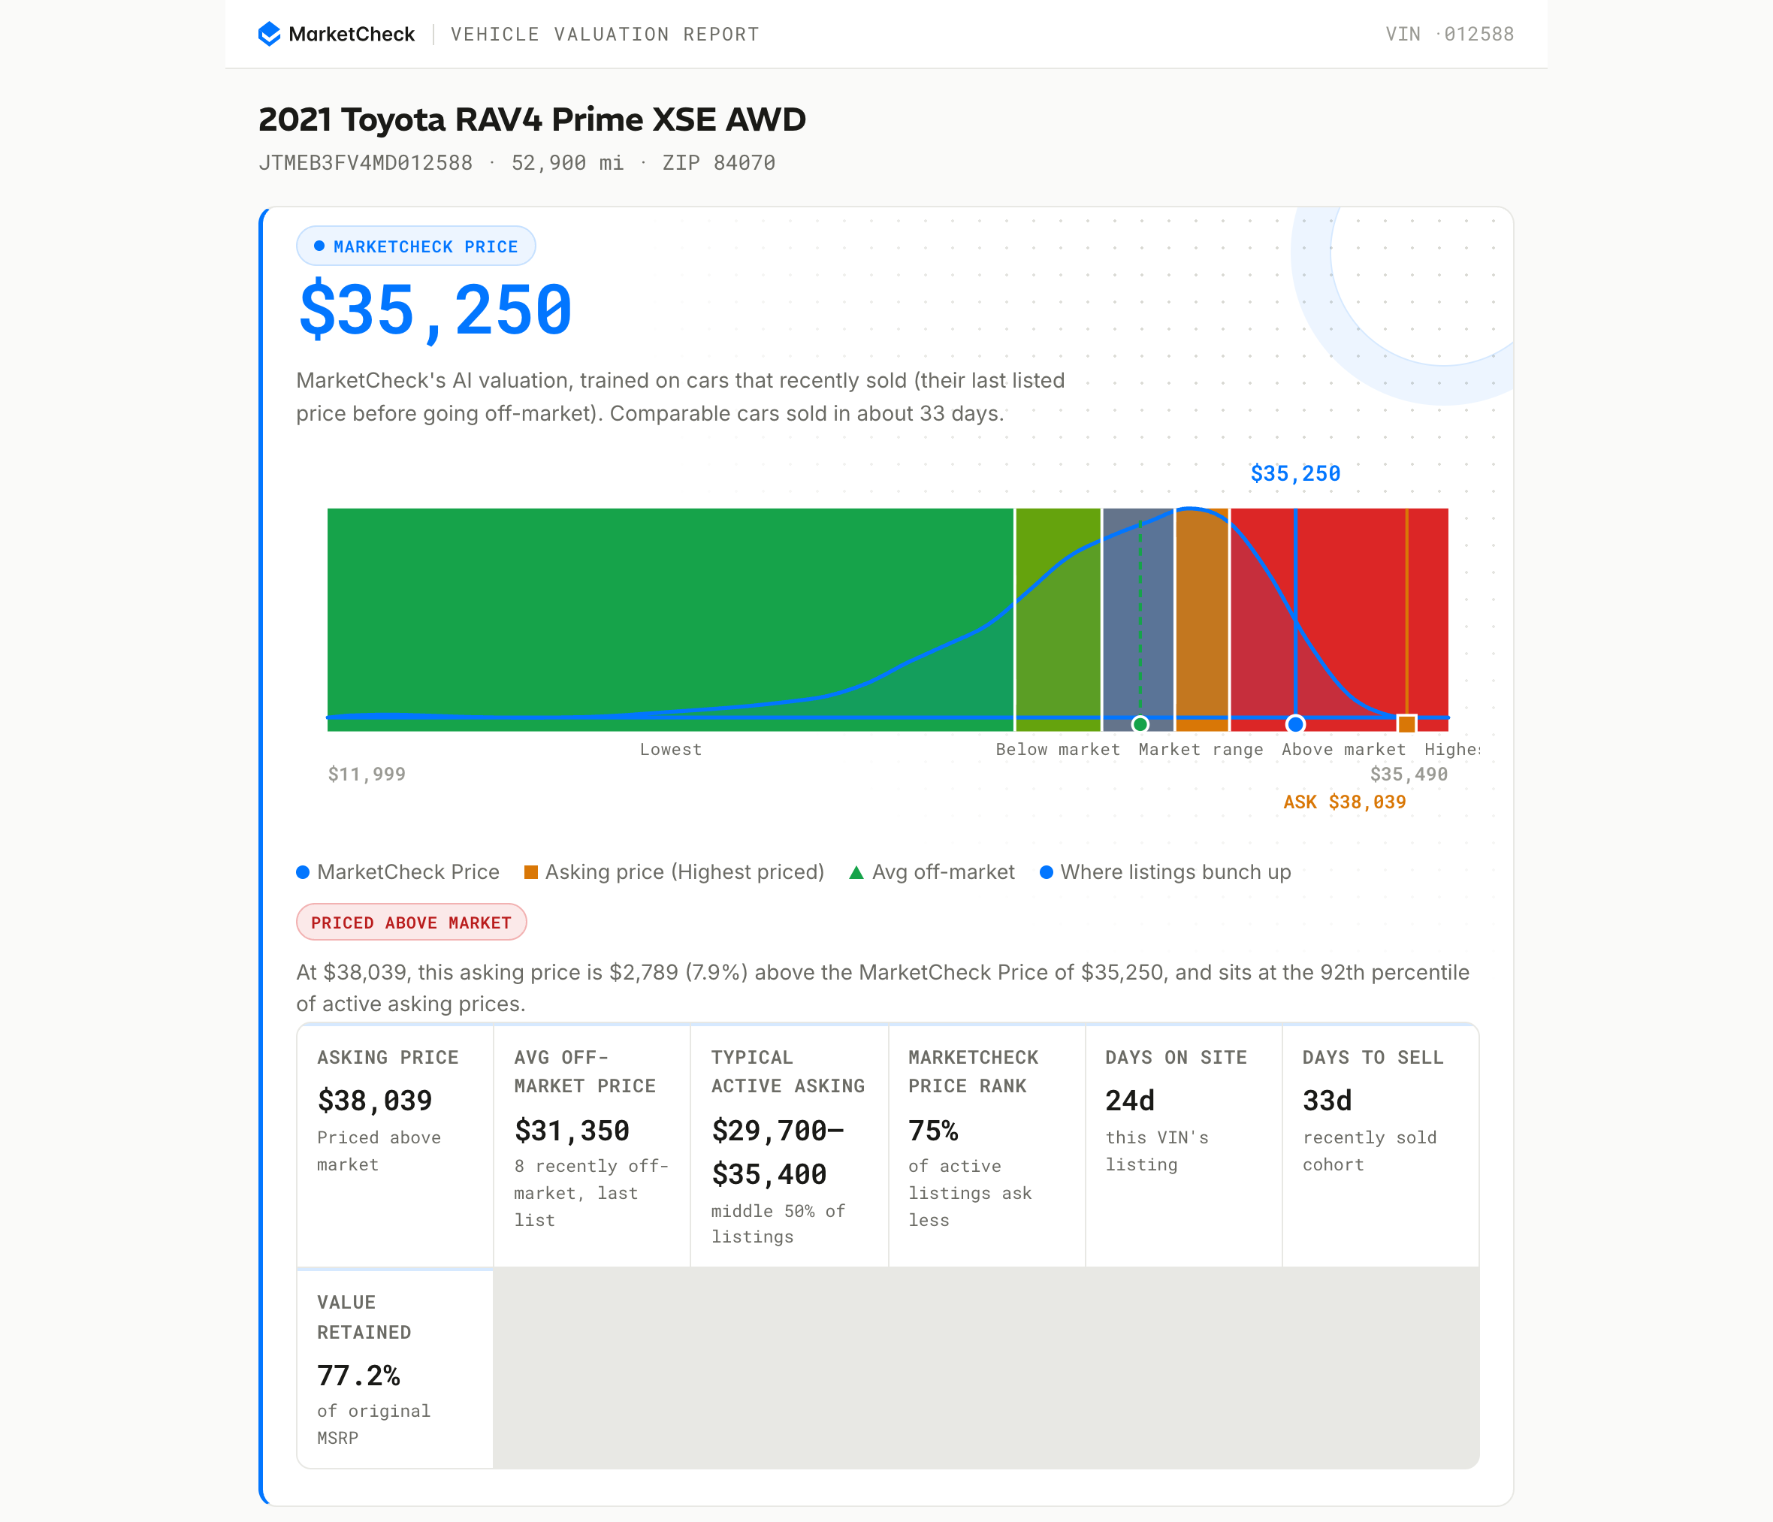The height and width of the screenshot is (1522, 1773).
Task: Click the '8 recently off-market, last list' note
Action: click(591, 1194)
